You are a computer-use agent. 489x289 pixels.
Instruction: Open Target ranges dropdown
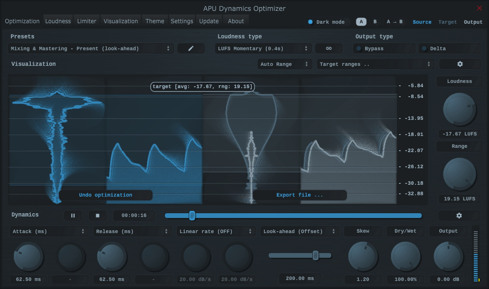[375, 64]
